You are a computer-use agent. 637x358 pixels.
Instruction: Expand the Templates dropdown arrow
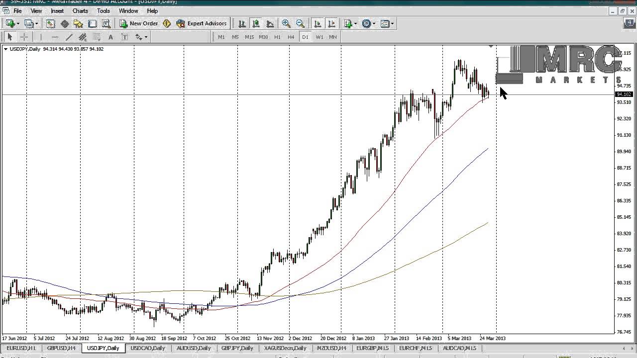[393, 23]
